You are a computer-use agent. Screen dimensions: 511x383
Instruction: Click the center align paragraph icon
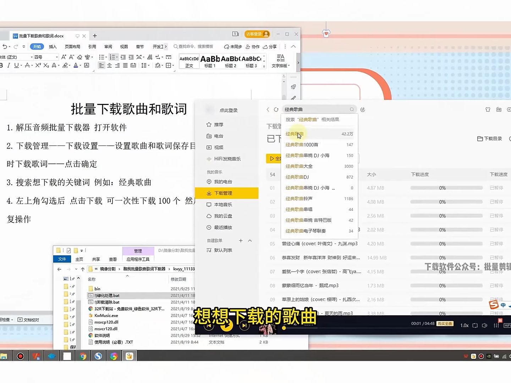click(x=109, y=65)
